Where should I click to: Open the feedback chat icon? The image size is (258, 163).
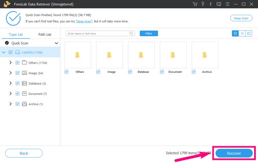click(219, 4)
